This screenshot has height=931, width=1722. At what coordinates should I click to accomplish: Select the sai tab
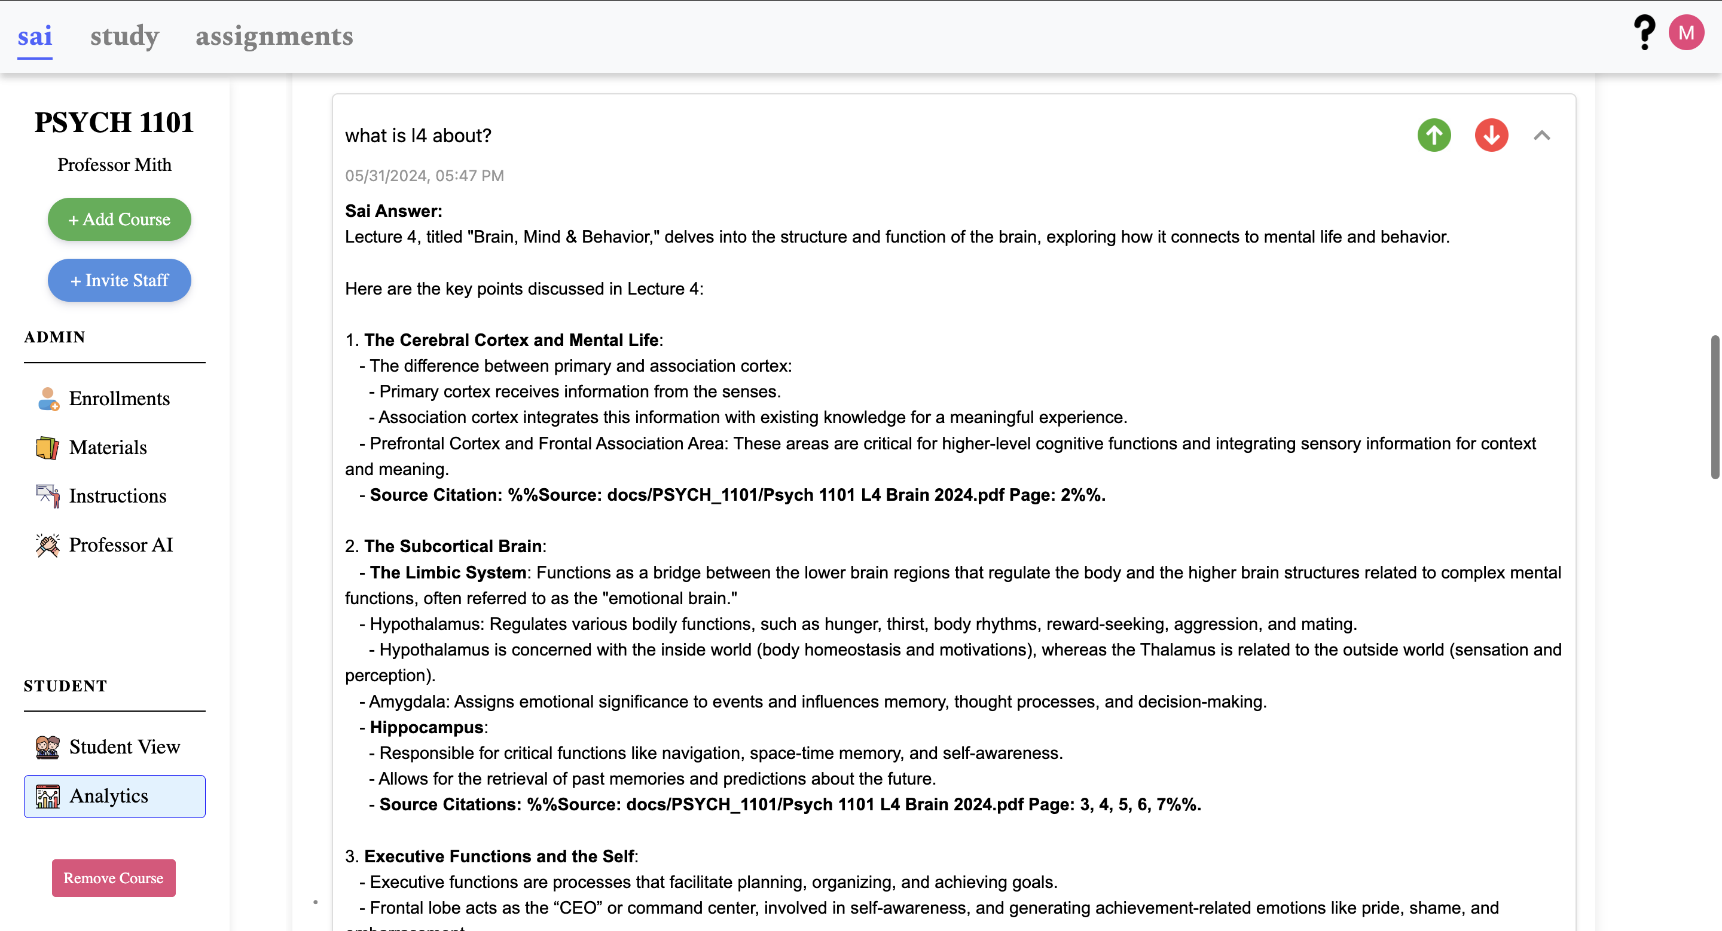[x=35, y=36]
